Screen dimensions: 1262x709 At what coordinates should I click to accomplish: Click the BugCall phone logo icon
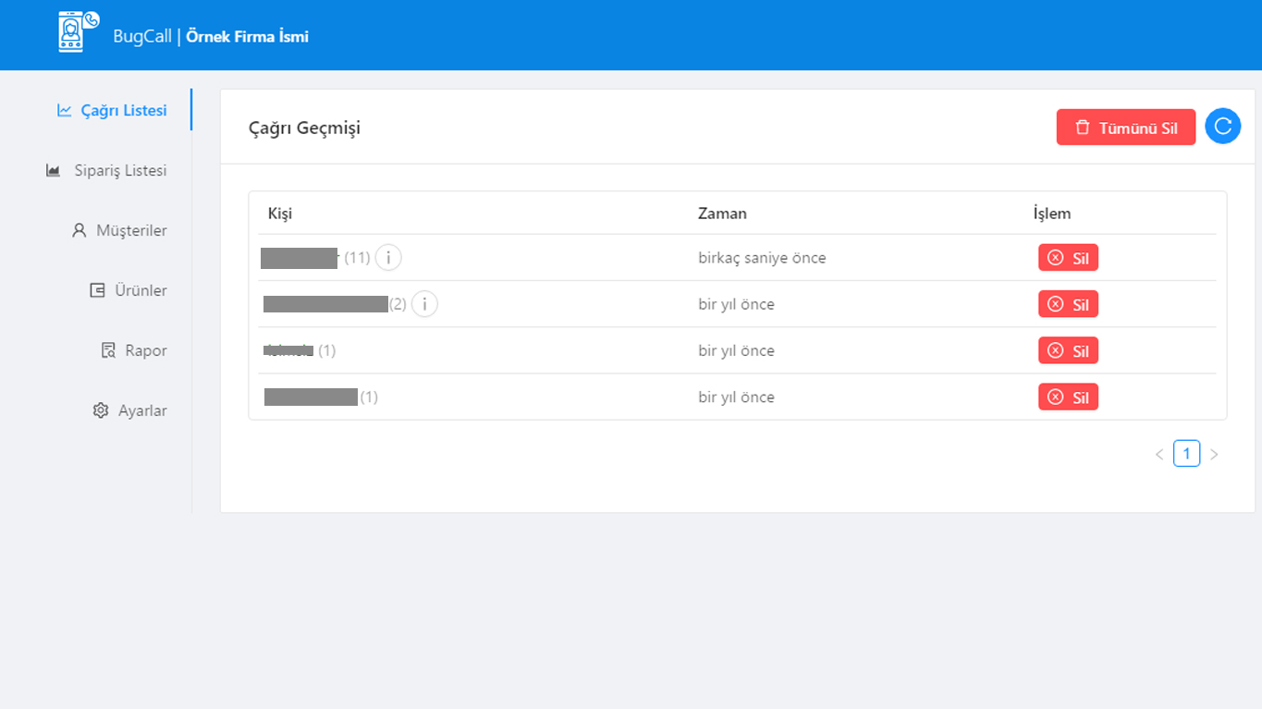click(x=78, y=31)
